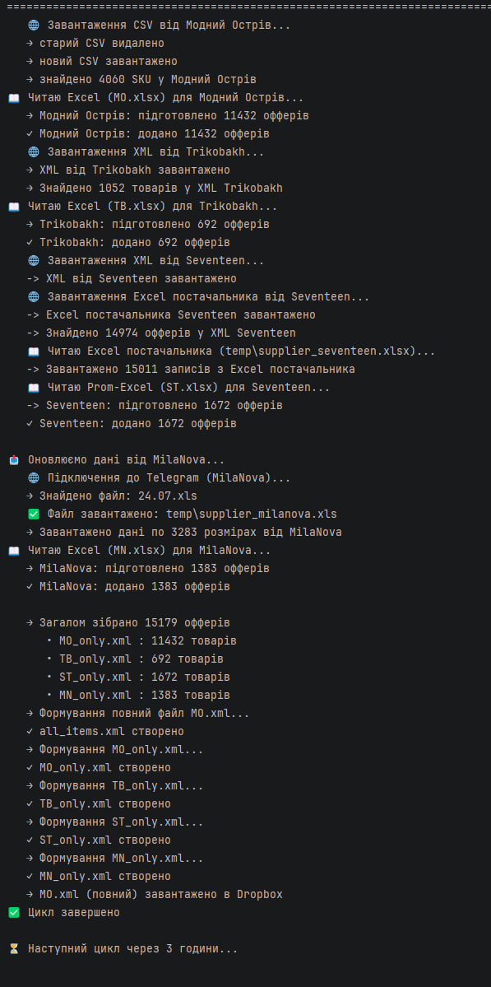Click the book icon beside Читаю Excel (TB.xlsx)
This screenshot has width=491, height=987.
[x=14, y=207]
